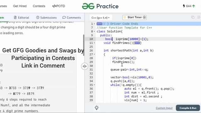Image resolution: width=201 pixels, height=113 pixels.
Task: Click the text 'queue<pair<int,int>>q;'
Action: coord(129,70)
